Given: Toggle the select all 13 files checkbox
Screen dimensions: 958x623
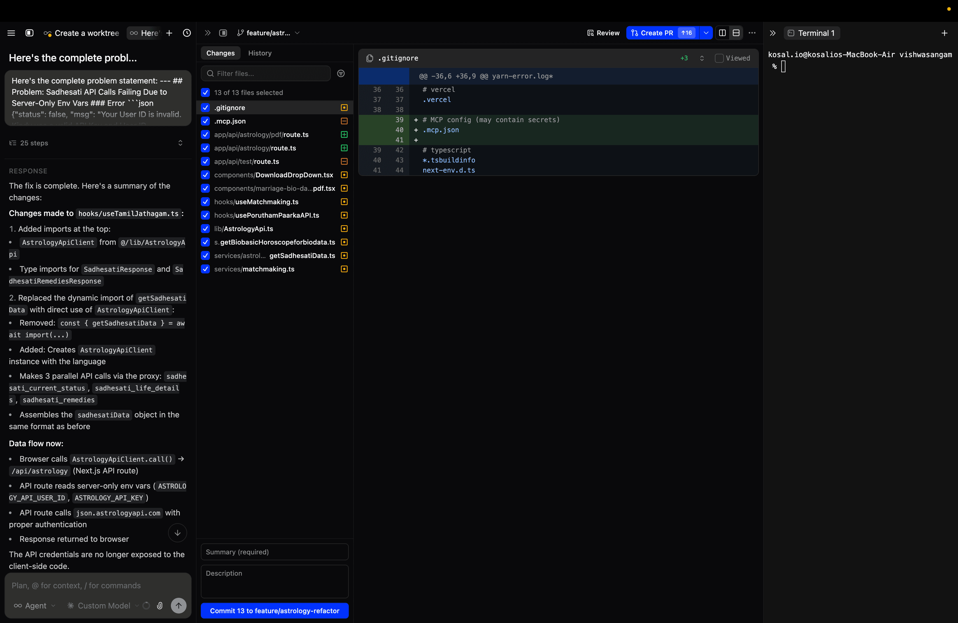Looking at the screenshot, I should 205,92.
